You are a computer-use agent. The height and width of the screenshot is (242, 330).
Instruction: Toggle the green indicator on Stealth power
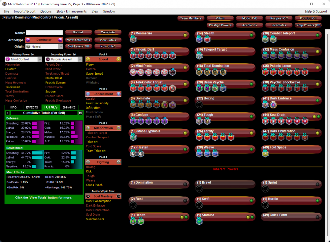coord(251,35)
